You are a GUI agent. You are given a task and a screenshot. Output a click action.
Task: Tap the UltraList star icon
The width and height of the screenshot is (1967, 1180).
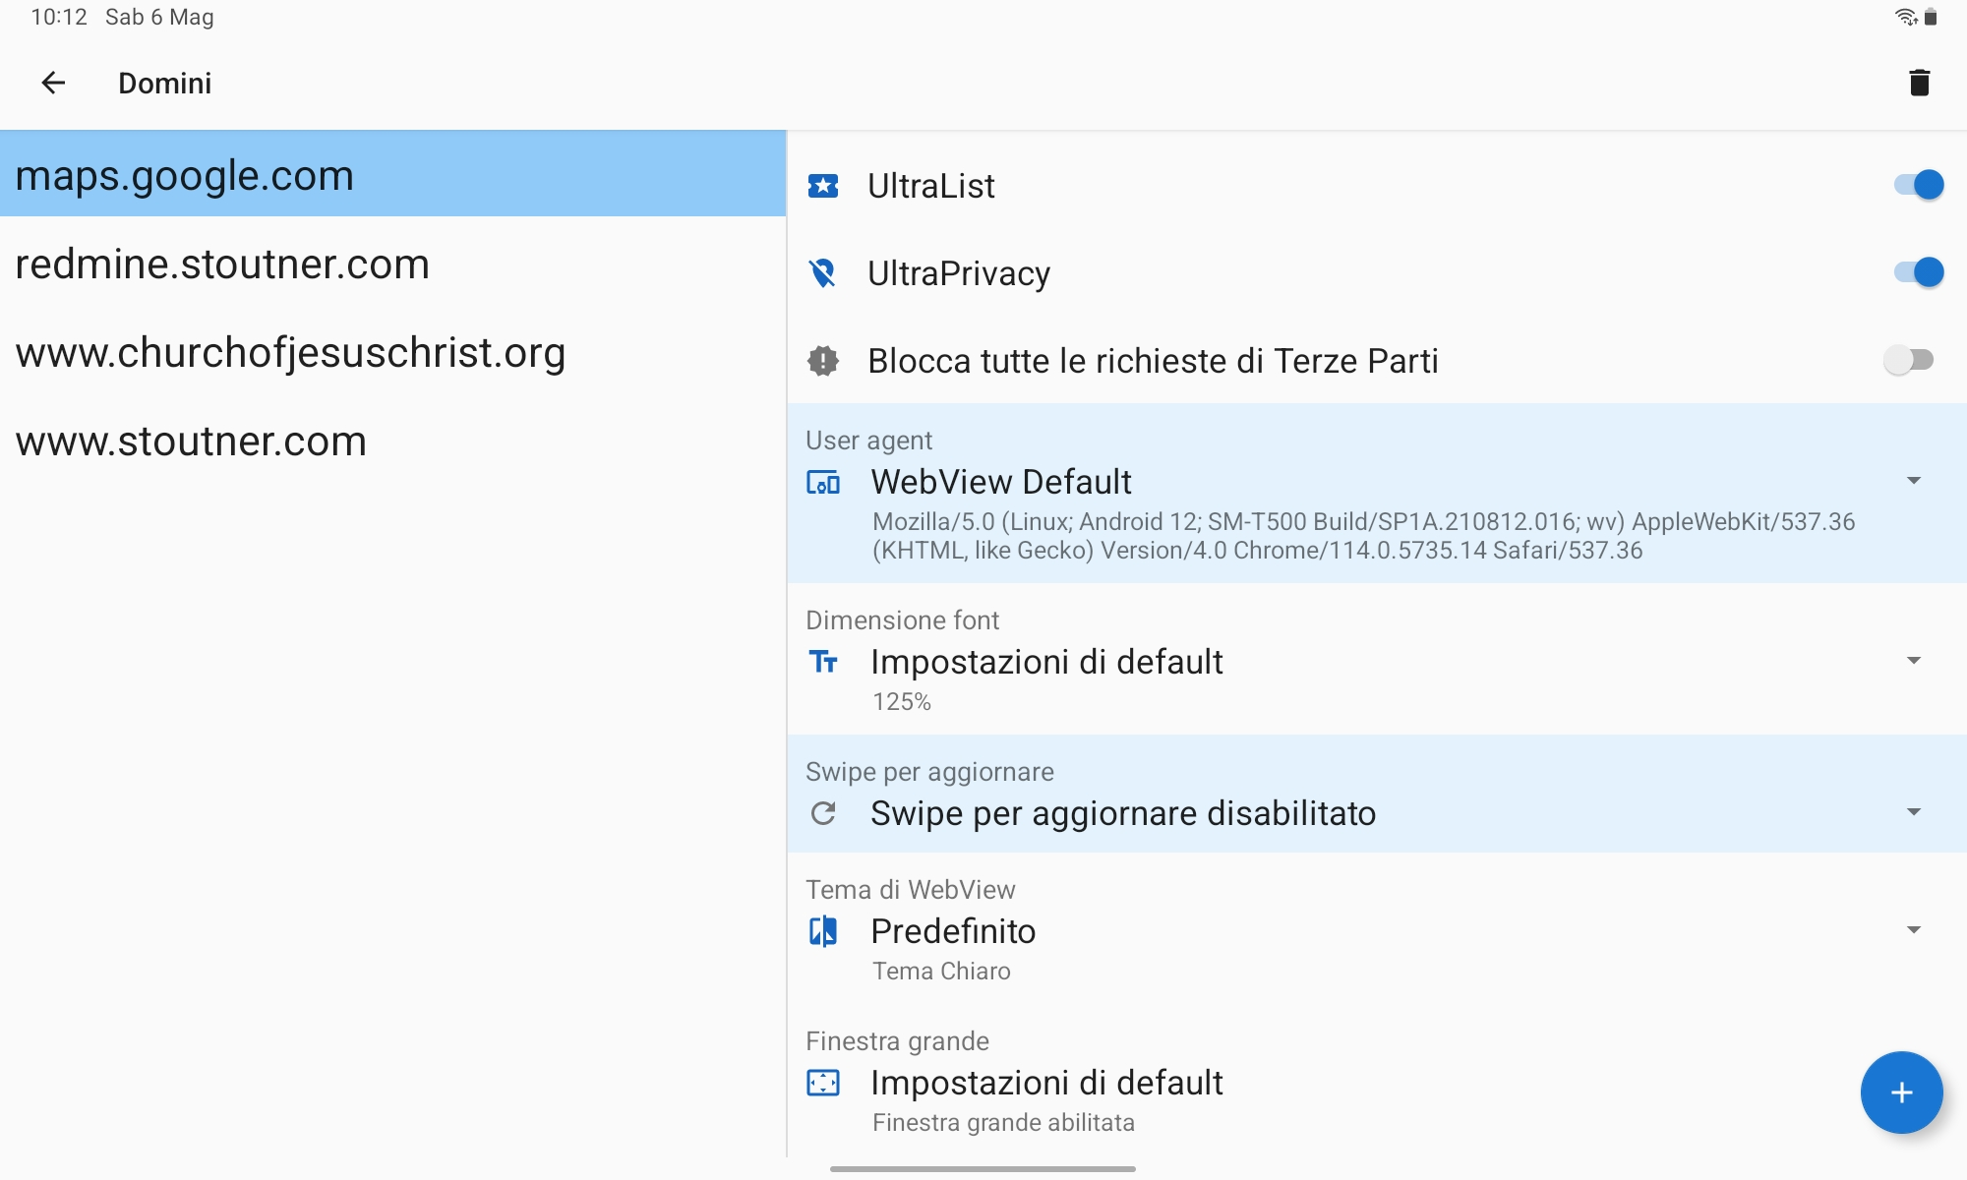point(823,186)
